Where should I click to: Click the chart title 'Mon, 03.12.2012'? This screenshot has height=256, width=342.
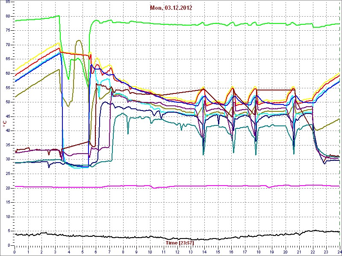point(171,8)
